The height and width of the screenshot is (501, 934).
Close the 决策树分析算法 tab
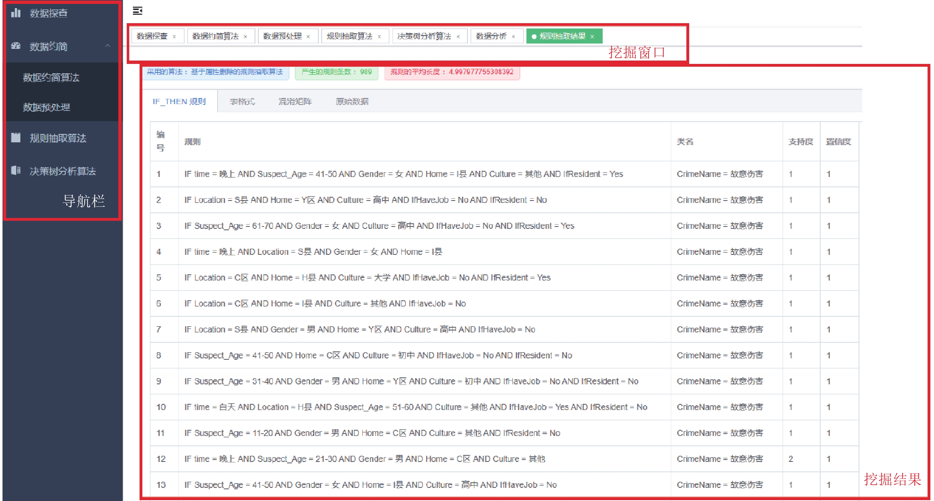tap(458, 37)
